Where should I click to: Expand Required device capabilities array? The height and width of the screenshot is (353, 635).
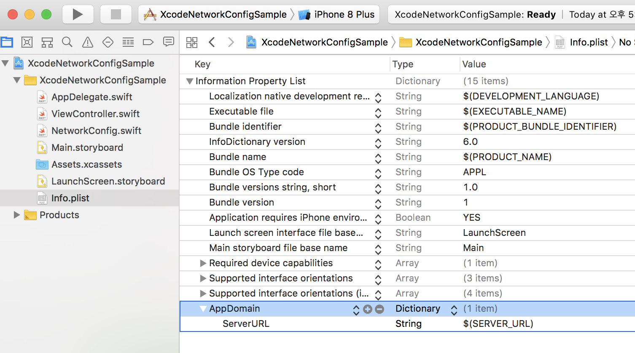203,263
